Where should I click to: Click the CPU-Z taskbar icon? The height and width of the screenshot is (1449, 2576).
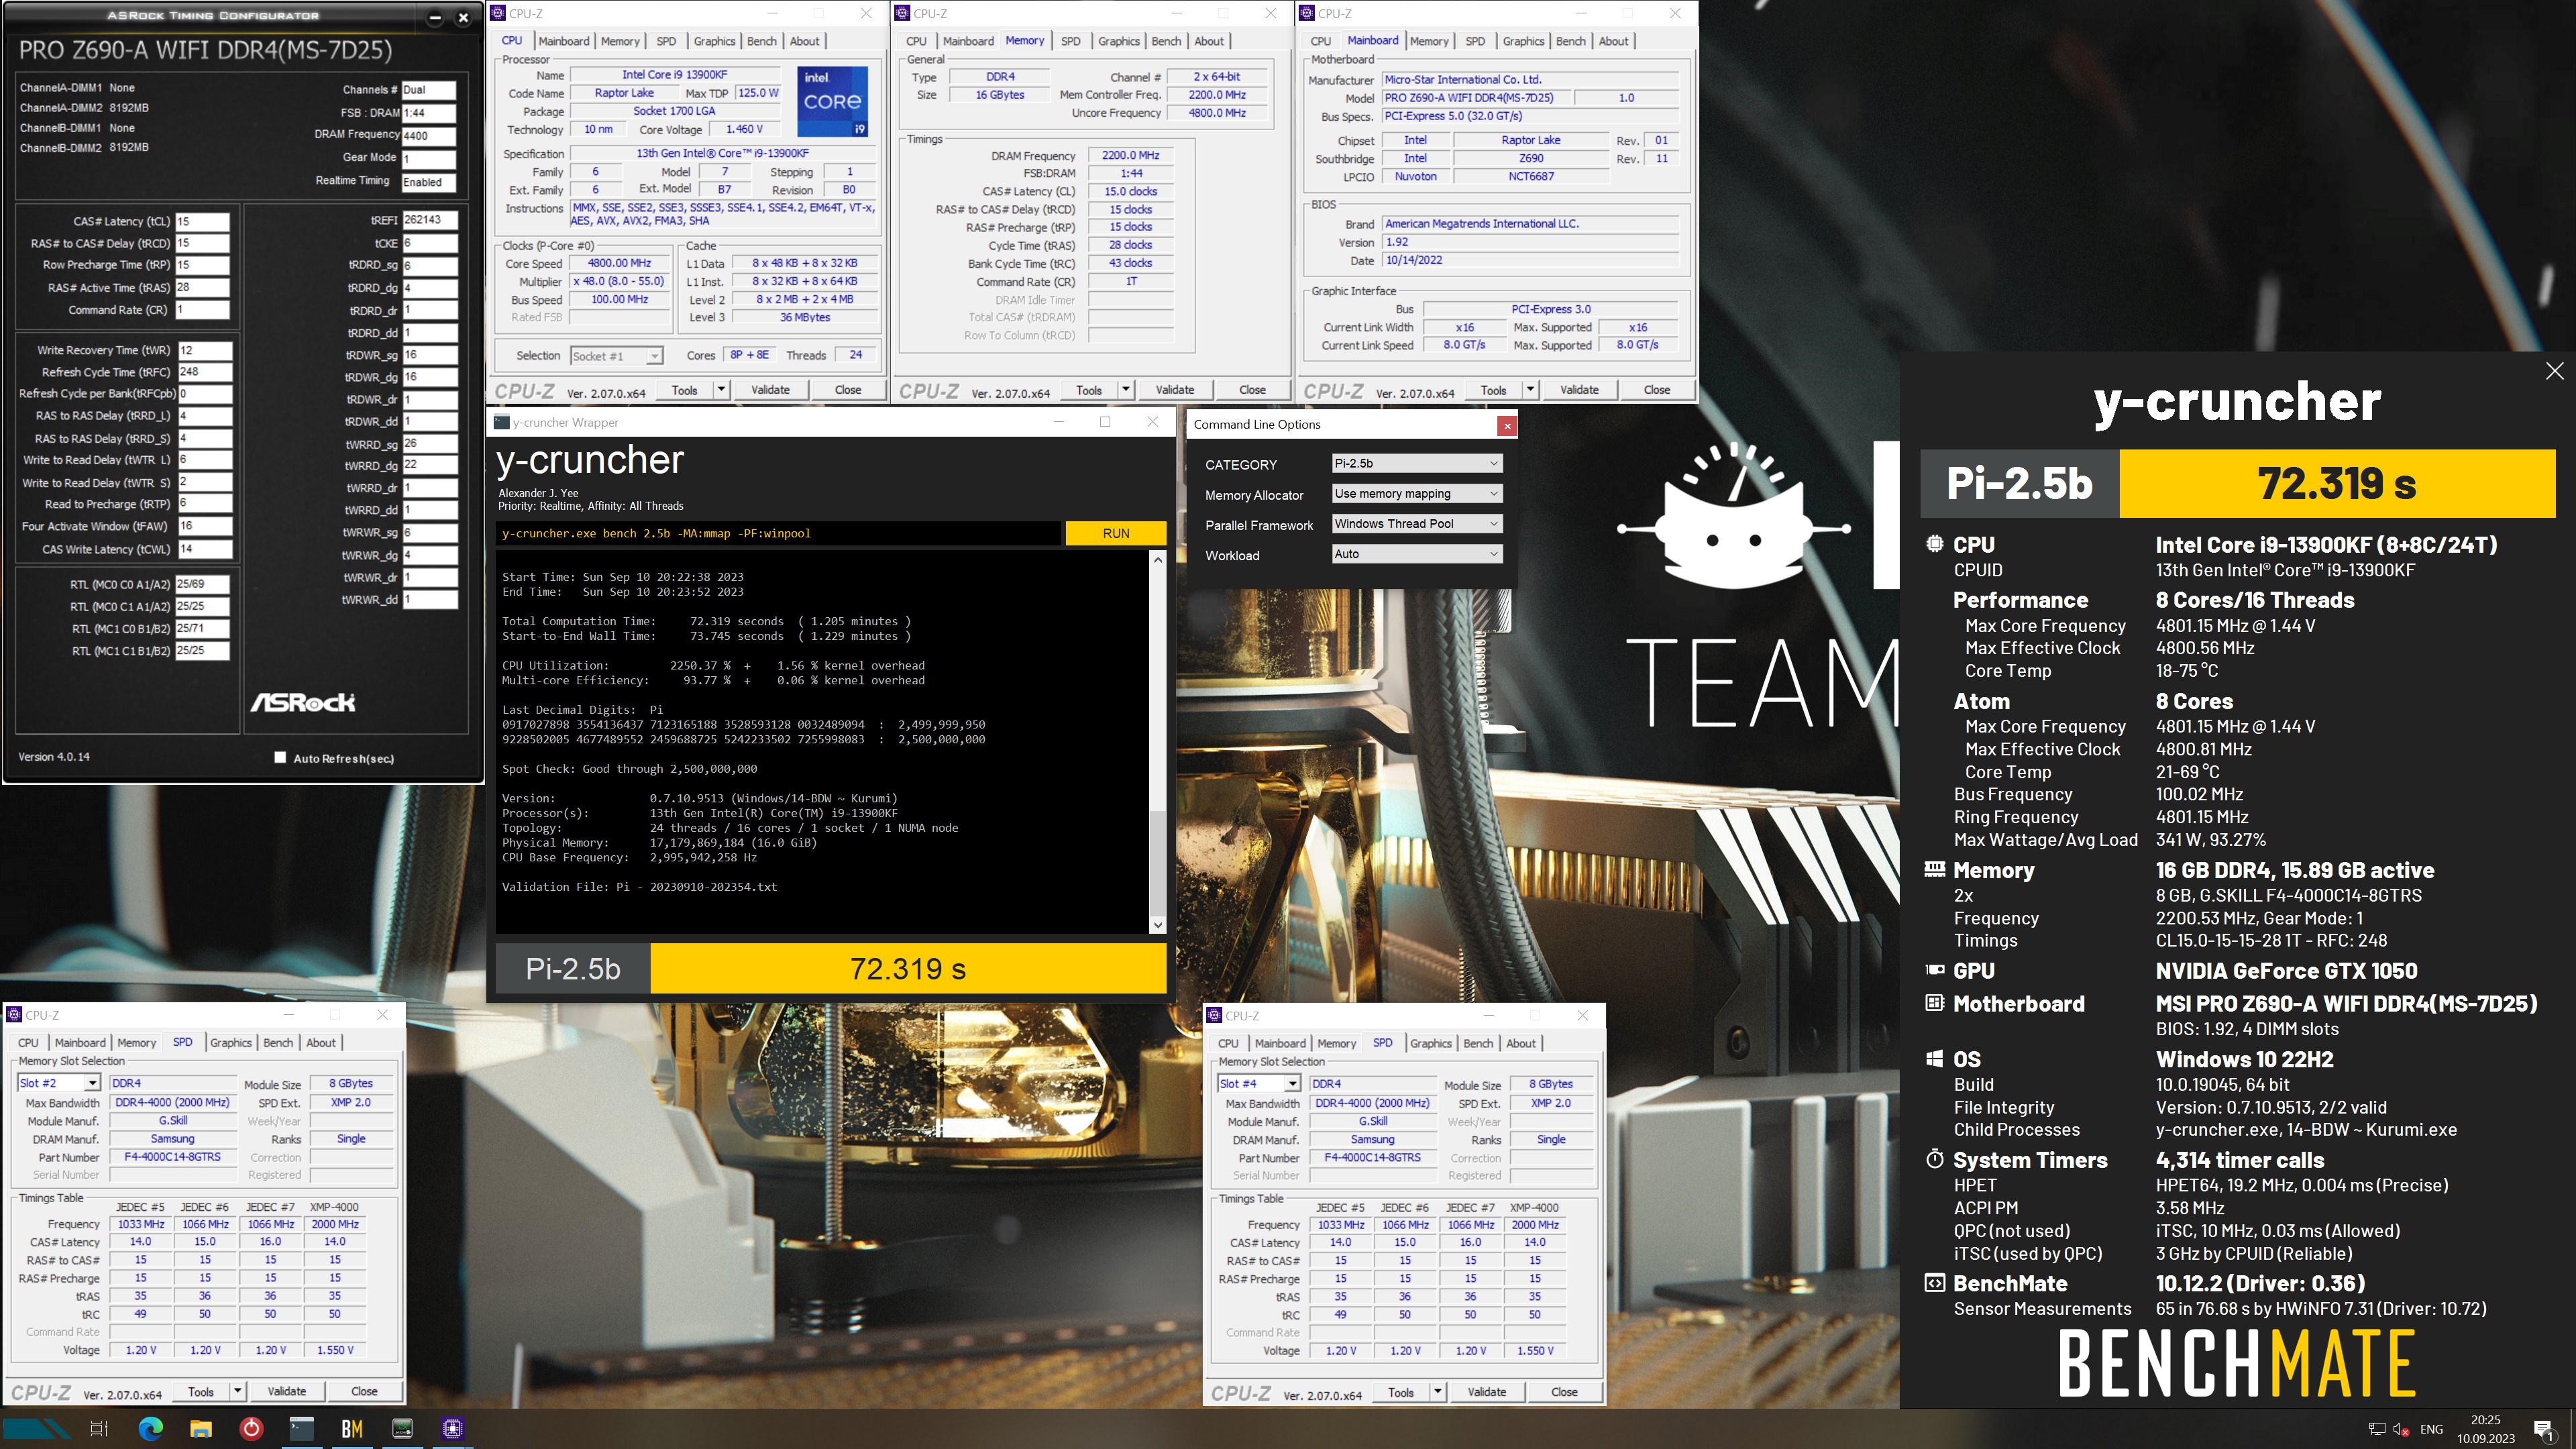[x=452, y=1429]
